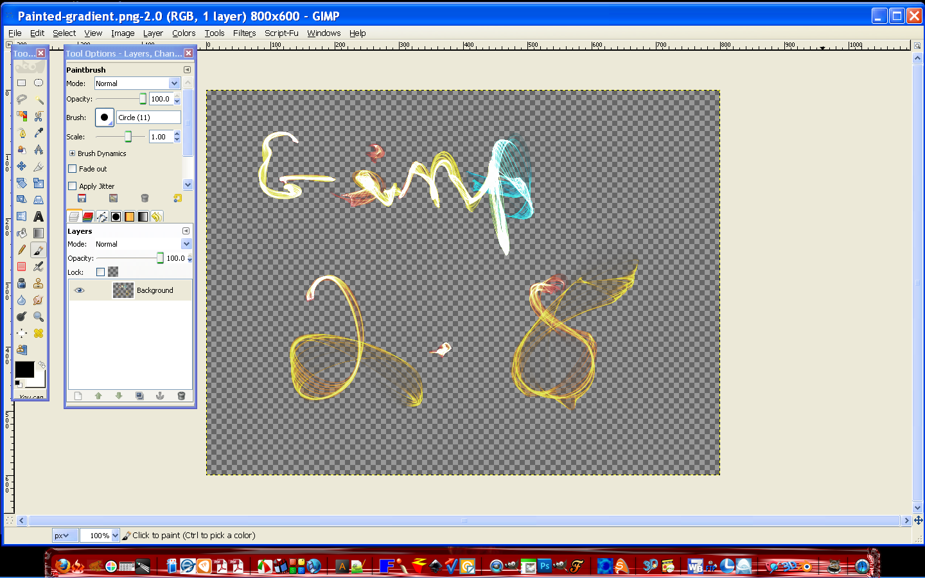This screenshot has width=925, height=578.
Task: Open the Script-Fu menu
Action: click(x=281, y=33)
